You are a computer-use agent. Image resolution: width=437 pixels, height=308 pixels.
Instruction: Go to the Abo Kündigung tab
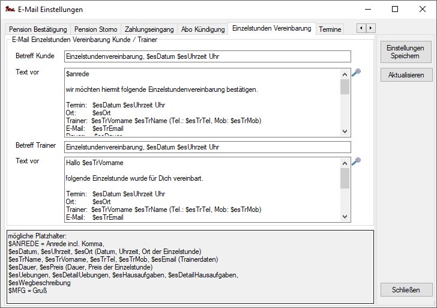pyautogui.click(x=203, y=29)
